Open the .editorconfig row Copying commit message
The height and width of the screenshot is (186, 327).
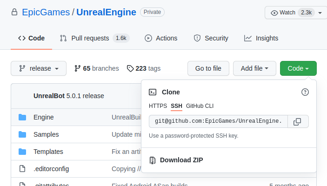click(x=127, y=169)
